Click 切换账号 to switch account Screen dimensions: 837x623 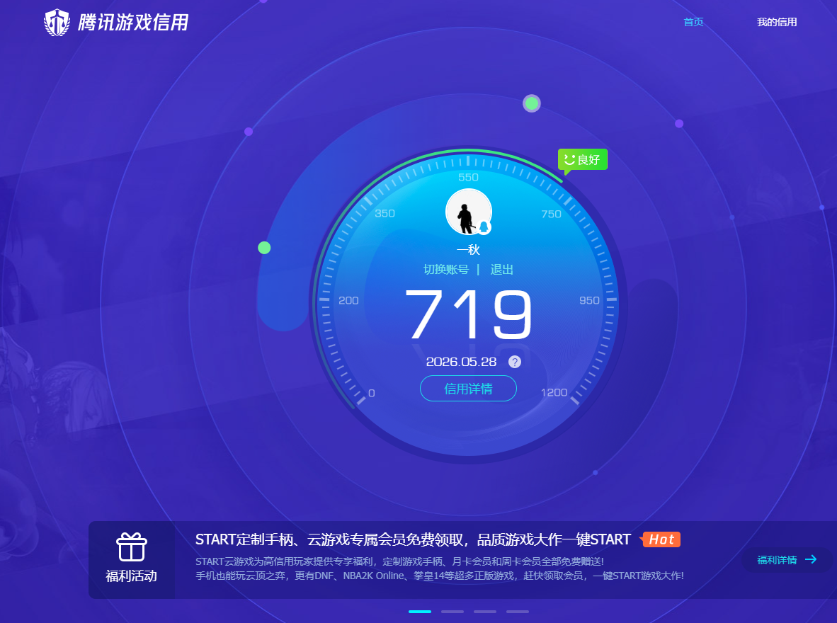[x=445, y=270]
